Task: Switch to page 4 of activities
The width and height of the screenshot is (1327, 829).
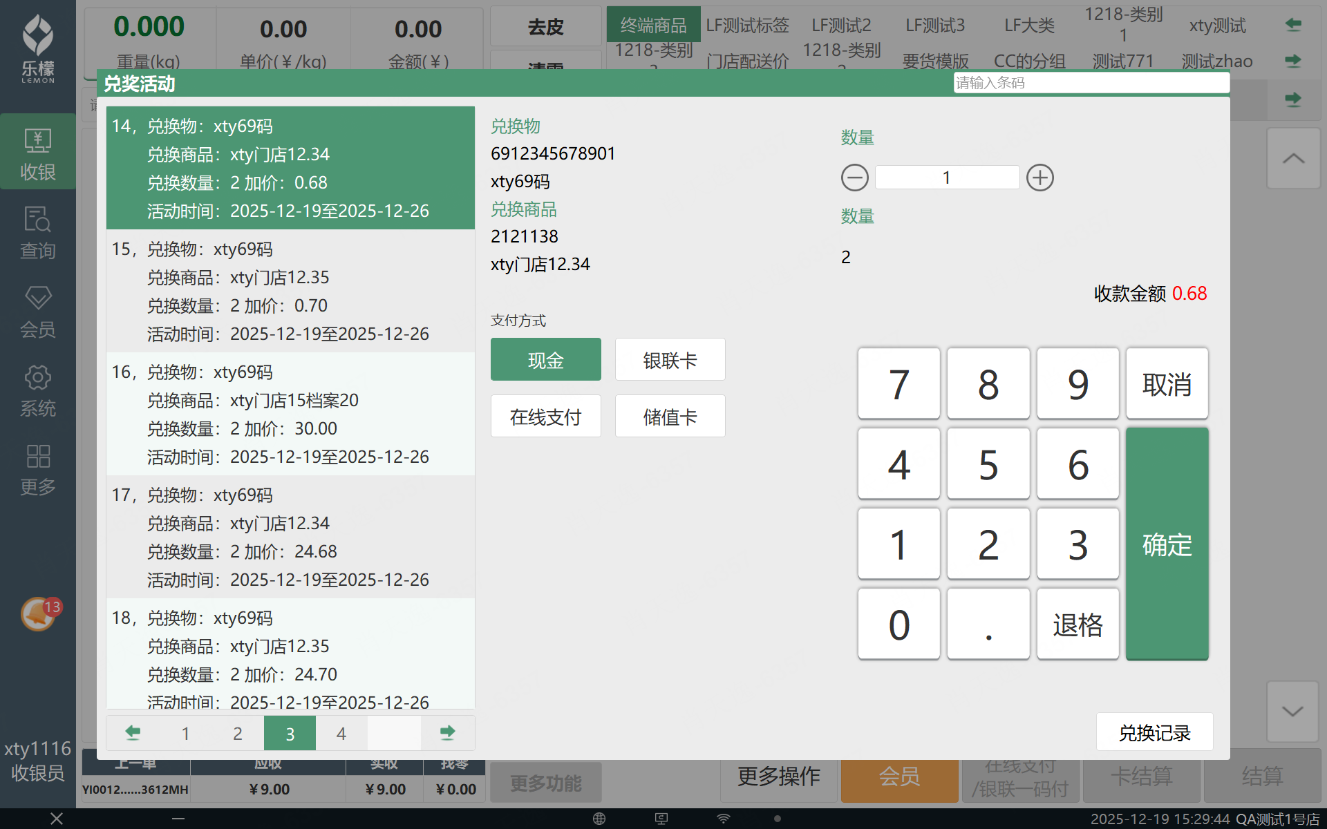Action: point(341,733)
